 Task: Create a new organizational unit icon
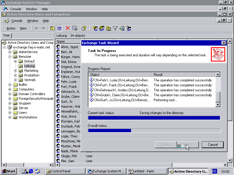point(109,28)
